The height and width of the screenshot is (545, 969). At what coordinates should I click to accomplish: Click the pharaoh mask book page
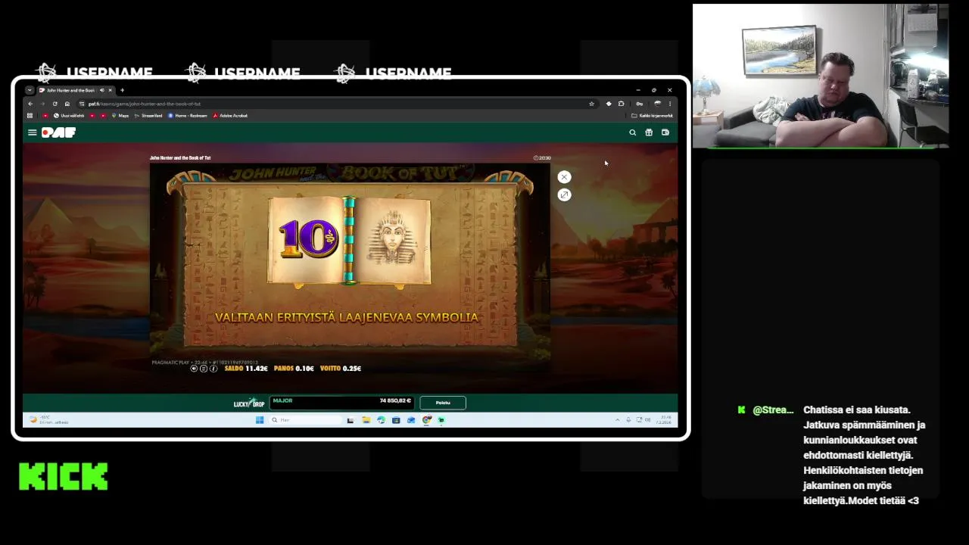(x=392, y=240)
